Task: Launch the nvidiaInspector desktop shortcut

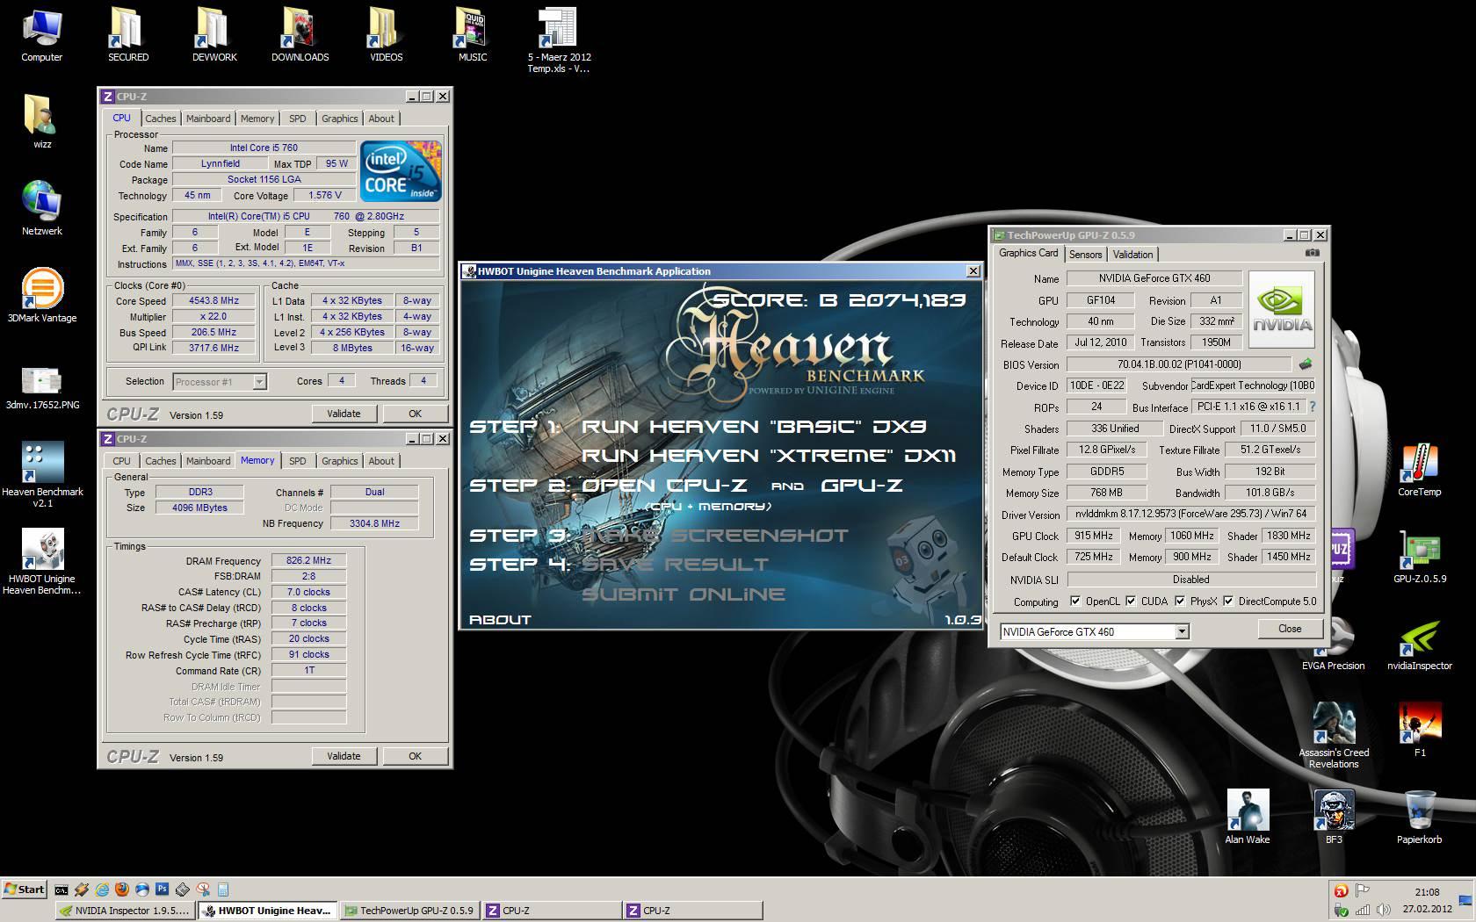Action: point(1419,644)
